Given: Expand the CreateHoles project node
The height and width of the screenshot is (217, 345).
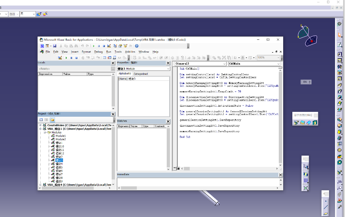Looking at the screenshot, I should 40,125.
